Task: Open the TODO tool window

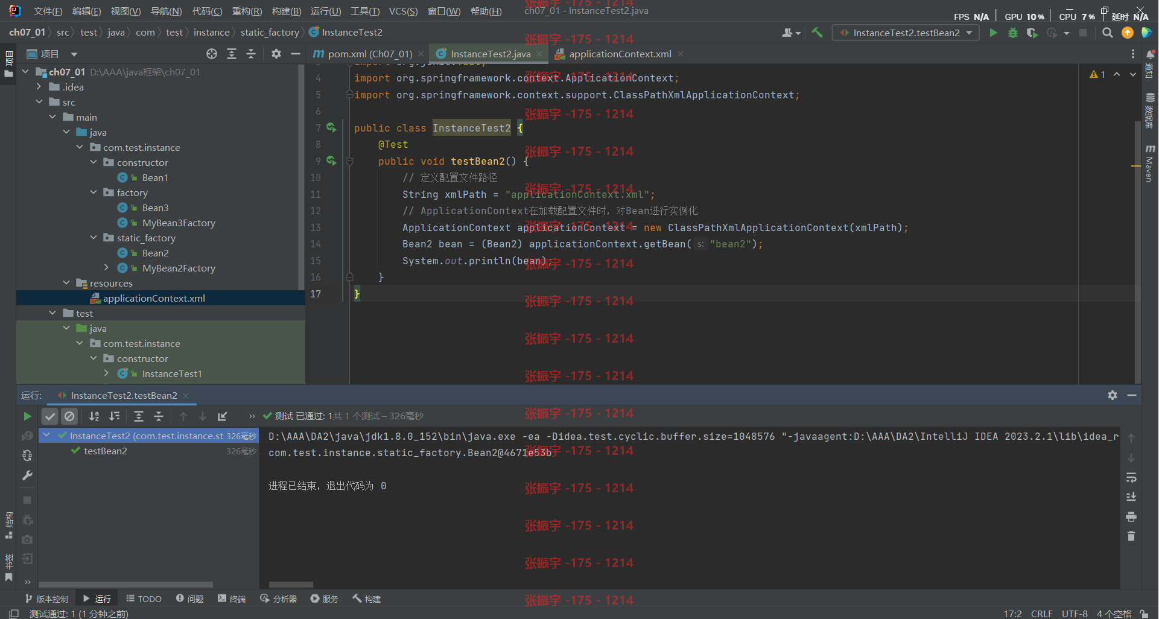Action: coord(144,598)
